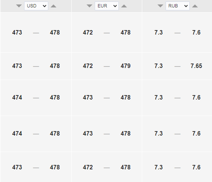Image resolution: width=212 pixels, height=182 pixels.
Task: Select EUR sell rate 478 in third row
Action: pos(125,97)
